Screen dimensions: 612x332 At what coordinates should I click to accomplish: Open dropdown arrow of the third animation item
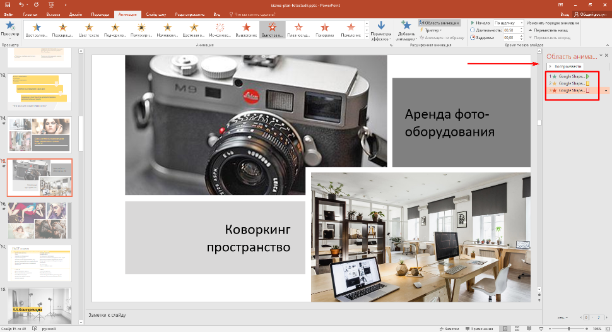[x=606, y=91]
